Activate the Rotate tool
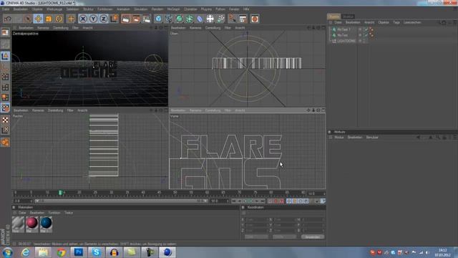This screenshot has height=258, width=458. click(59, 19)
